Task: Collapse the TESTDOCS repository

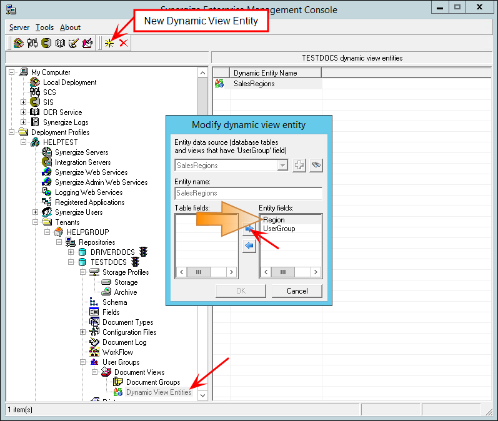Action: pos(71,262)
